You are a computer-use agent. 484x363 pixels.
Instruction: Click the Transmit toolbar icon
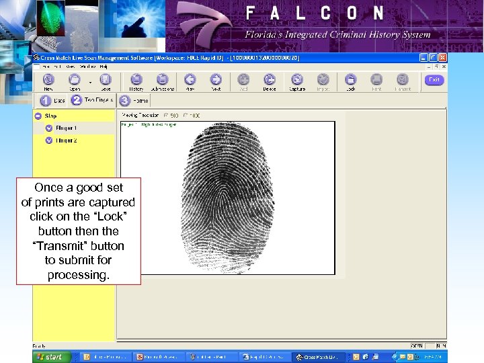pyautogui.click(x=403, y=80)
